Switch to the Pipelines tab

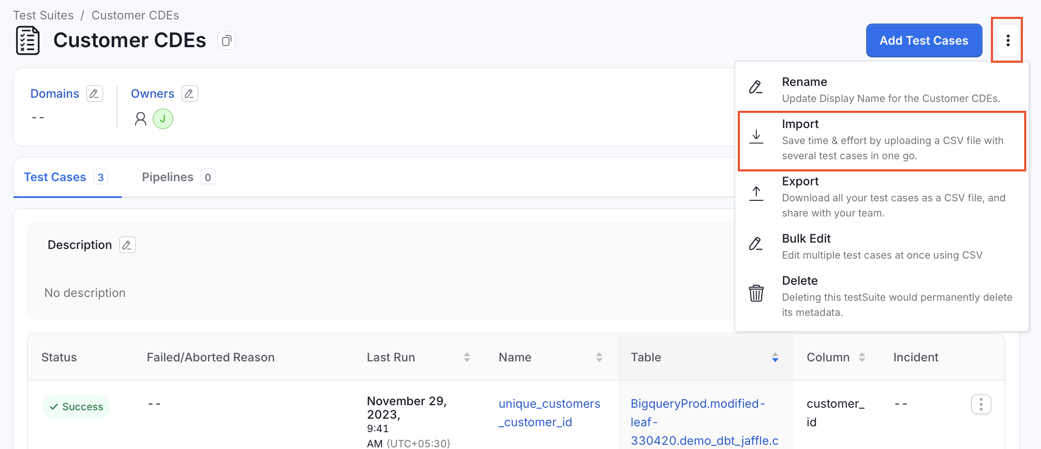tap(179, 177)
